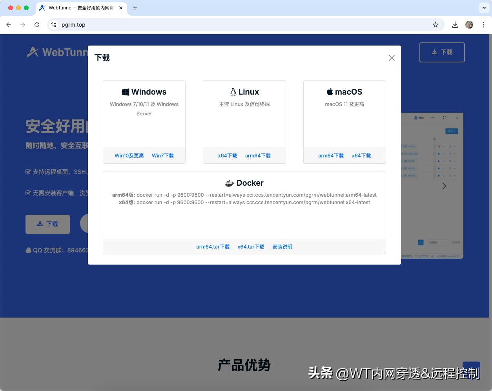Viewport: 492px width, 391px height.
Task: Click the 下载 button in the page header
Action: point(442,52)
